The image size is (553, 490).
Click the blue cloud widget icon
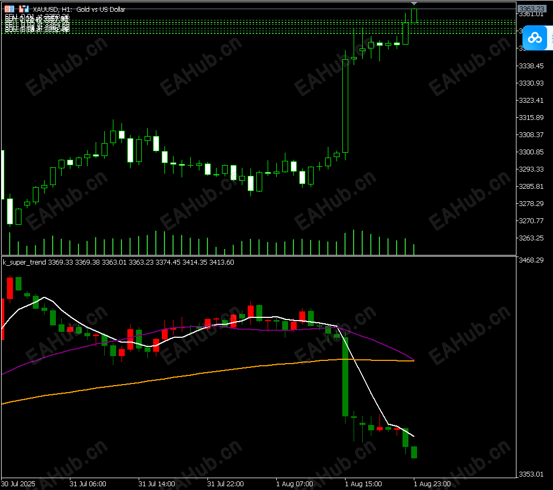(535, 38)
